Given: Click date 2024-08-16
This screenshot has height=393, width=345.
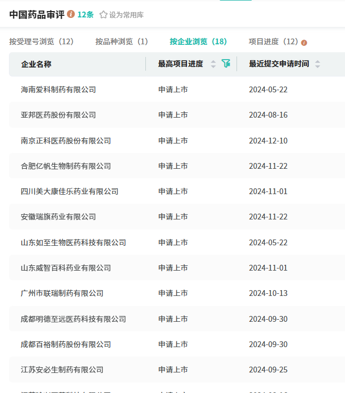Looking at the screenshot, I should (268, 115).
